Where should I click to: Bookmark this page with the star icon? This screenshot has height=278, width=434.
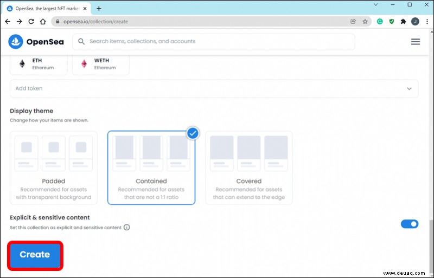tap(365, 22)
